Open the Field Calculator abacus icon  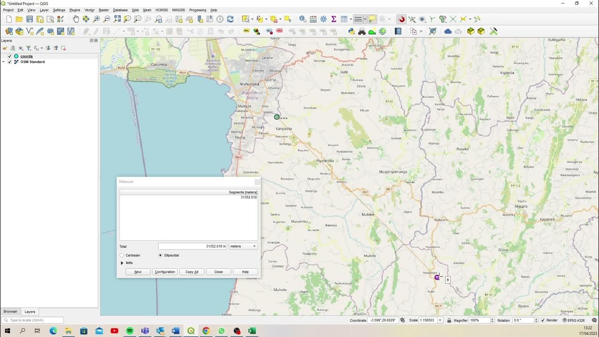[x=313, y=19]
